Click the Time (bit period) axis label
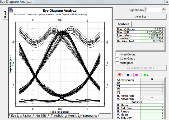This screenshot has height=120, width=169. [60, 112]
